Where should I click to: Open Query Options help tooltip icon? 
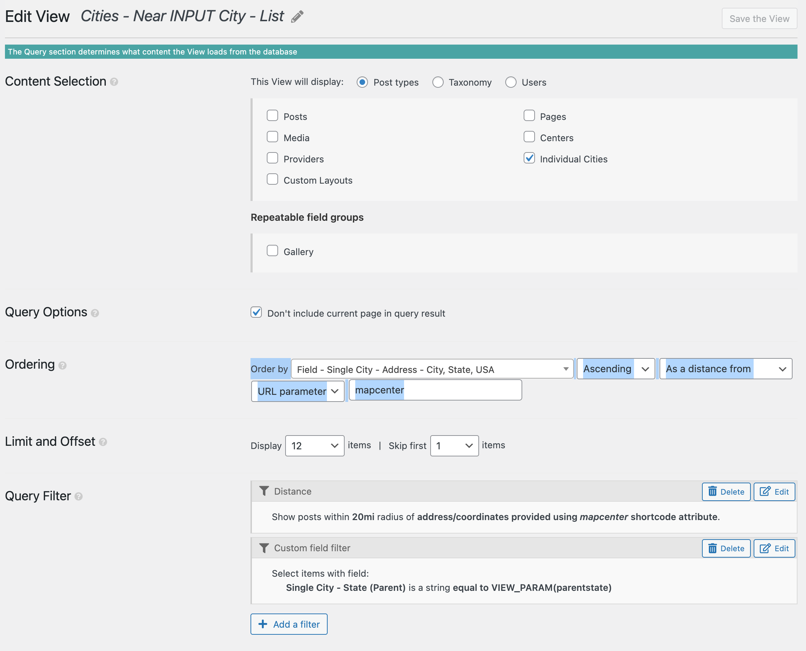pyautogui.click(x=95, y=313)
